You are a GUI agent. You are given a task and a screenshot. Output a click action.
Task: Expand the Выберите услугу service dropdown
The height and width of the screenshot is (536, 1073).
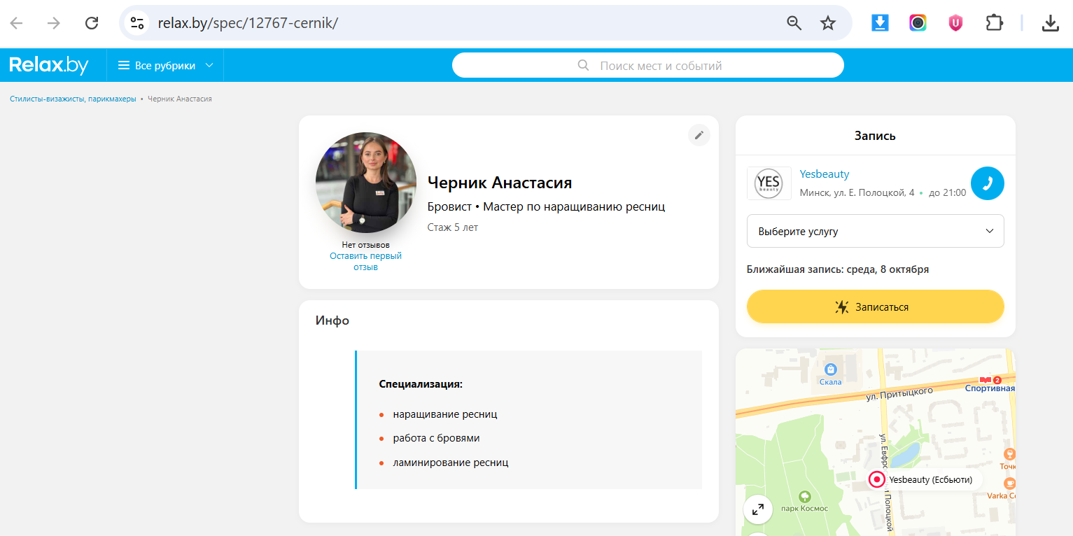tap(876, 231)
